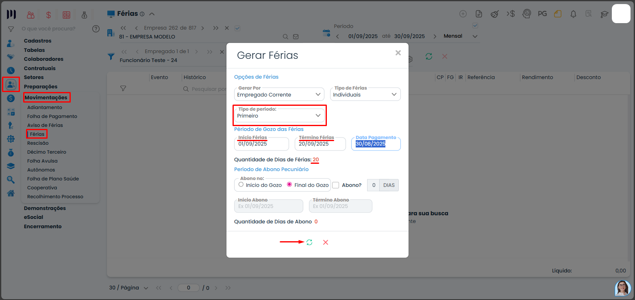
Task: Jump to the last Empresa with the double arrow
Action: pos(215,28)
